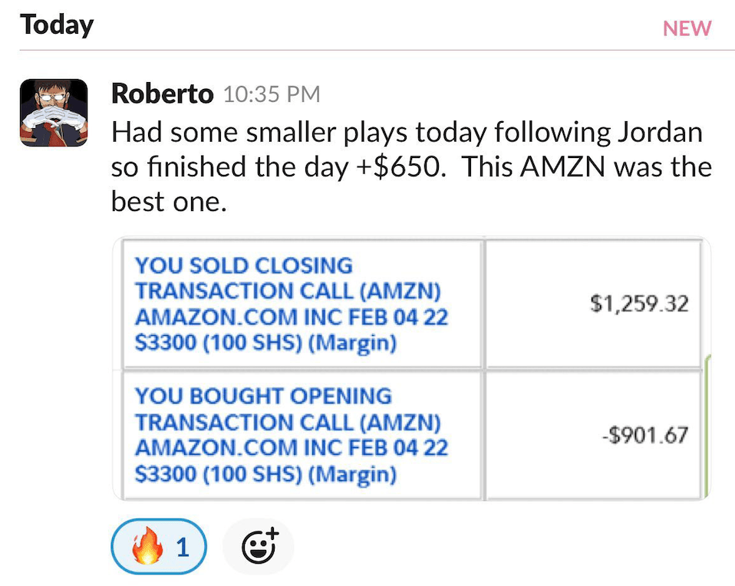Toggle the fire reaction pill
Screen dimensions: 735x586
(x=159, y=547)
